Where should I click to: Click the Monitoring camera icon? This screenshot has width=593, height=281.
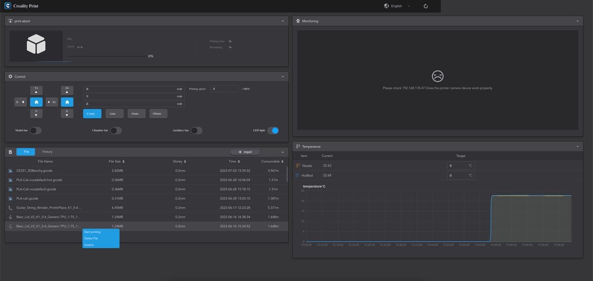tap(298, 21)
